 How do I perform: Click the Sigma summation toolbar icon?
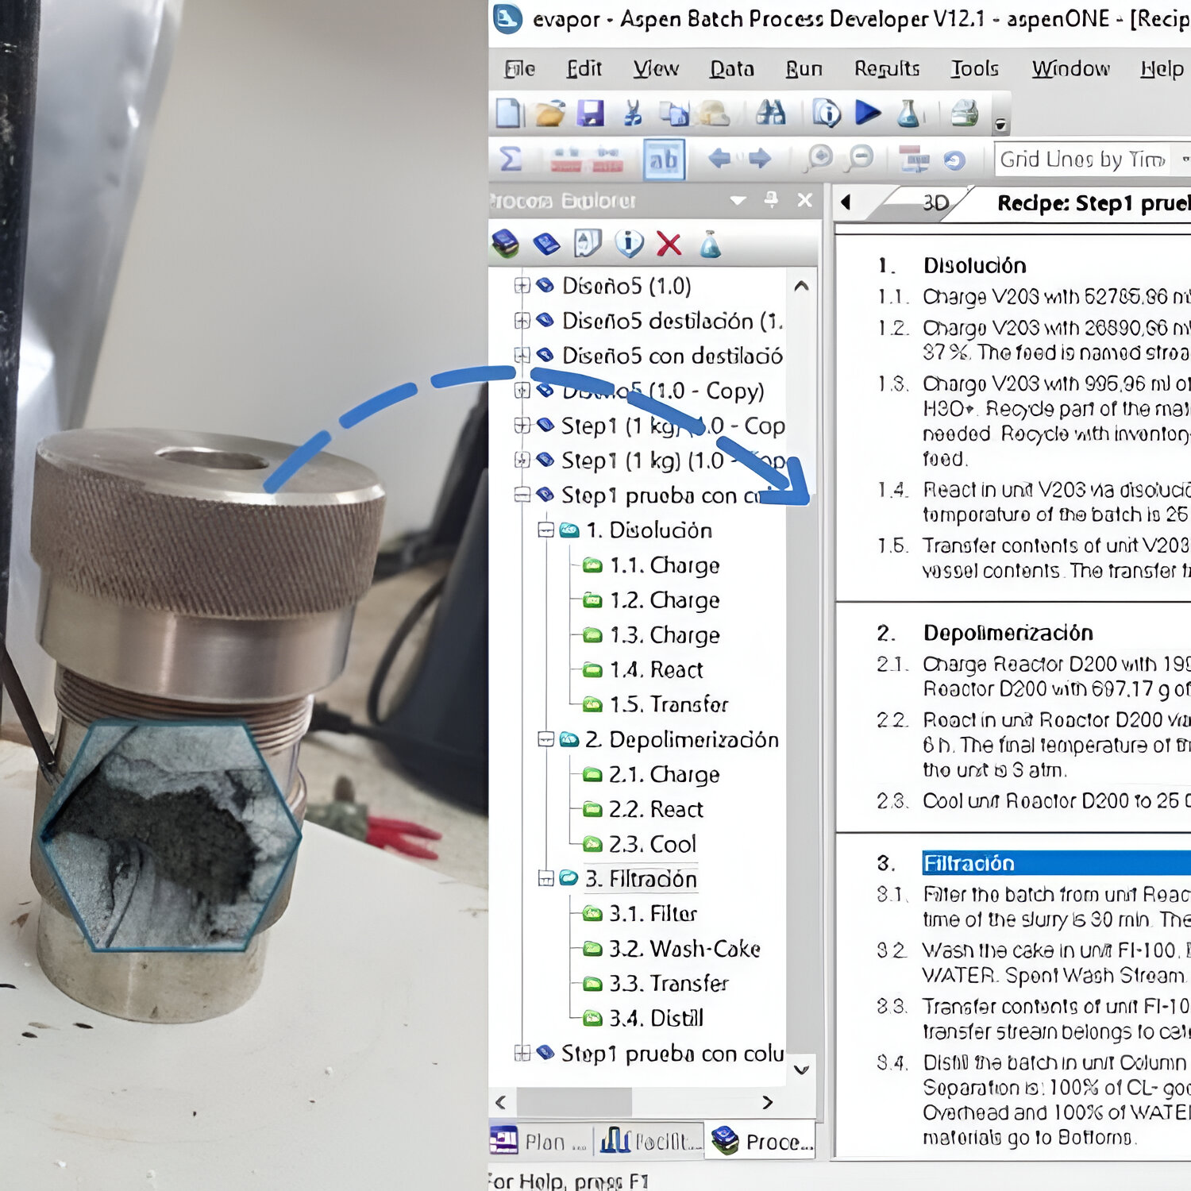click(511, 160)
